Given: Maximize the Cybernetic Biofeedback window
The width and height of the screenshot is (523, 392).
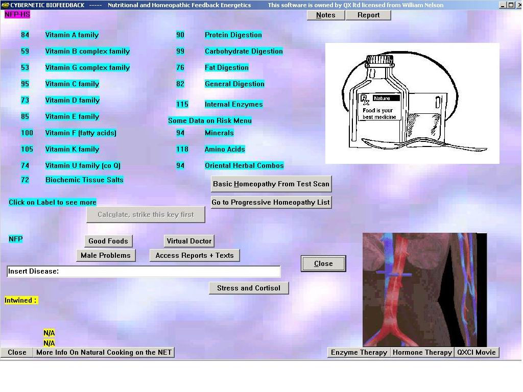Looking at the screenshot, I should [511, 5].
